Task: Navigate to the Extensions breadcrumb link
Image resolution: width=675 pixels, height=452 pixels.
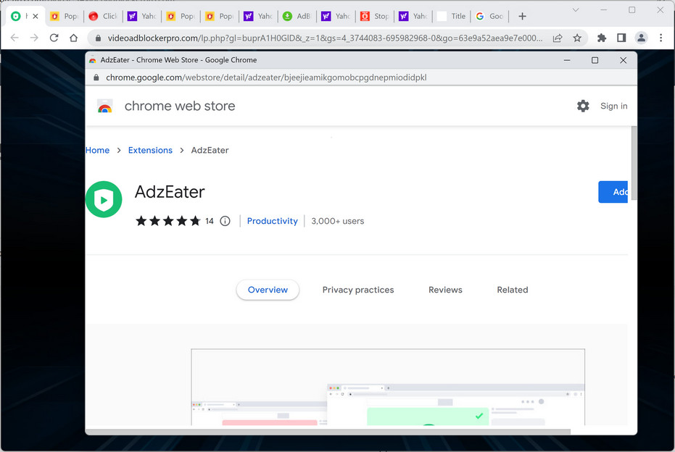Action: point(150,150)
